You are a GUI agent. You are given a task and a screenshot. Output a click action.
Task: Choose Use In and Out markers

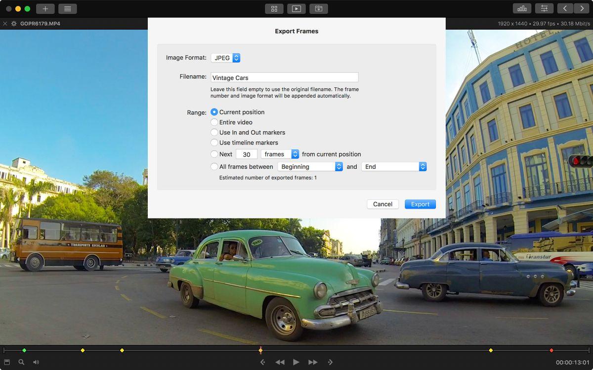click(x=214, y=132)
